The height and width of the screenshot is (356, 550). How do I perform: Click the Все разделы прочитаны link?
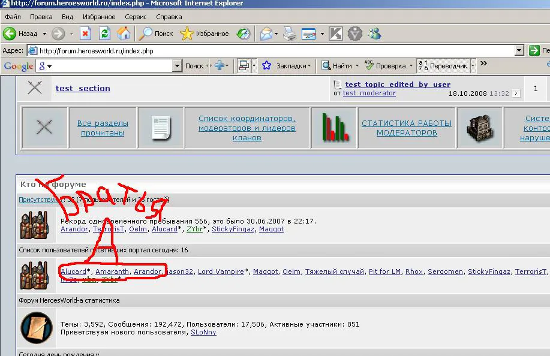click(103, 128)
